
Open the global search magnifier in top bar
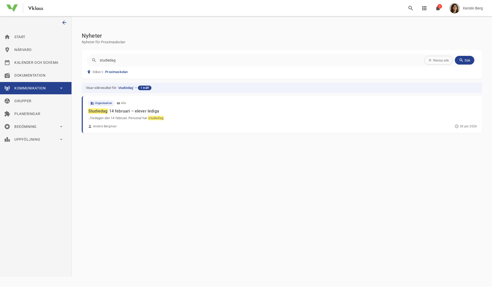click(x=411, y=8)
